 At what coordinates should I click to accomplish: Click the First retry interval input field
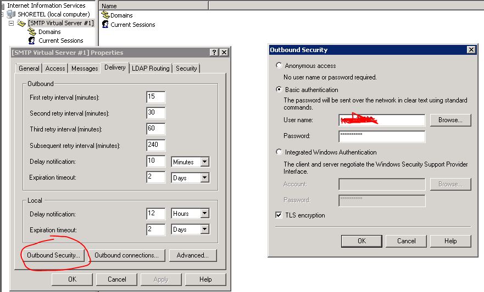pos(155,98)
